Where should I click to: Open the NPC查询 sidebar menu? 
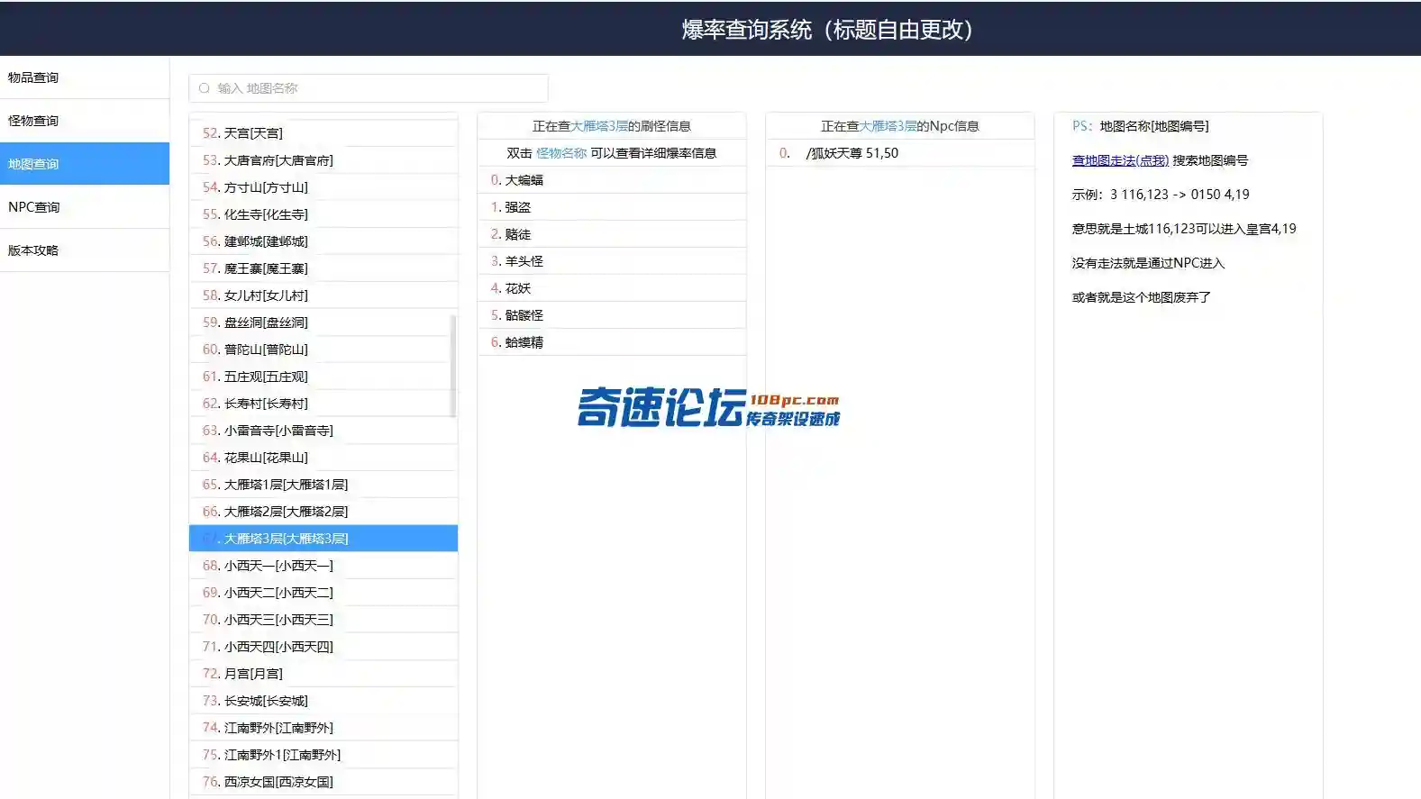click(85, 207)
